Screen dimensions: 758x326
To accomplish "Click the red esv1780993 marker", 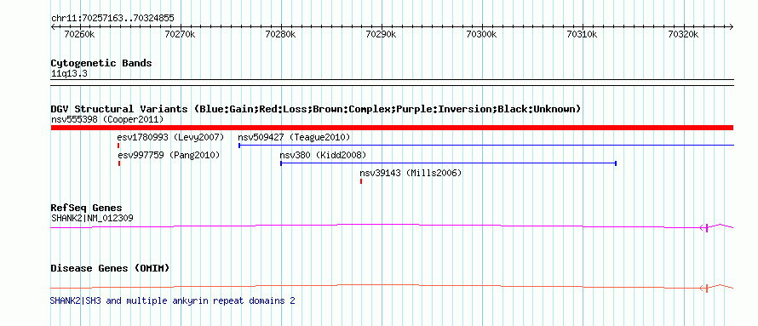I will click(x=118, y=146).
